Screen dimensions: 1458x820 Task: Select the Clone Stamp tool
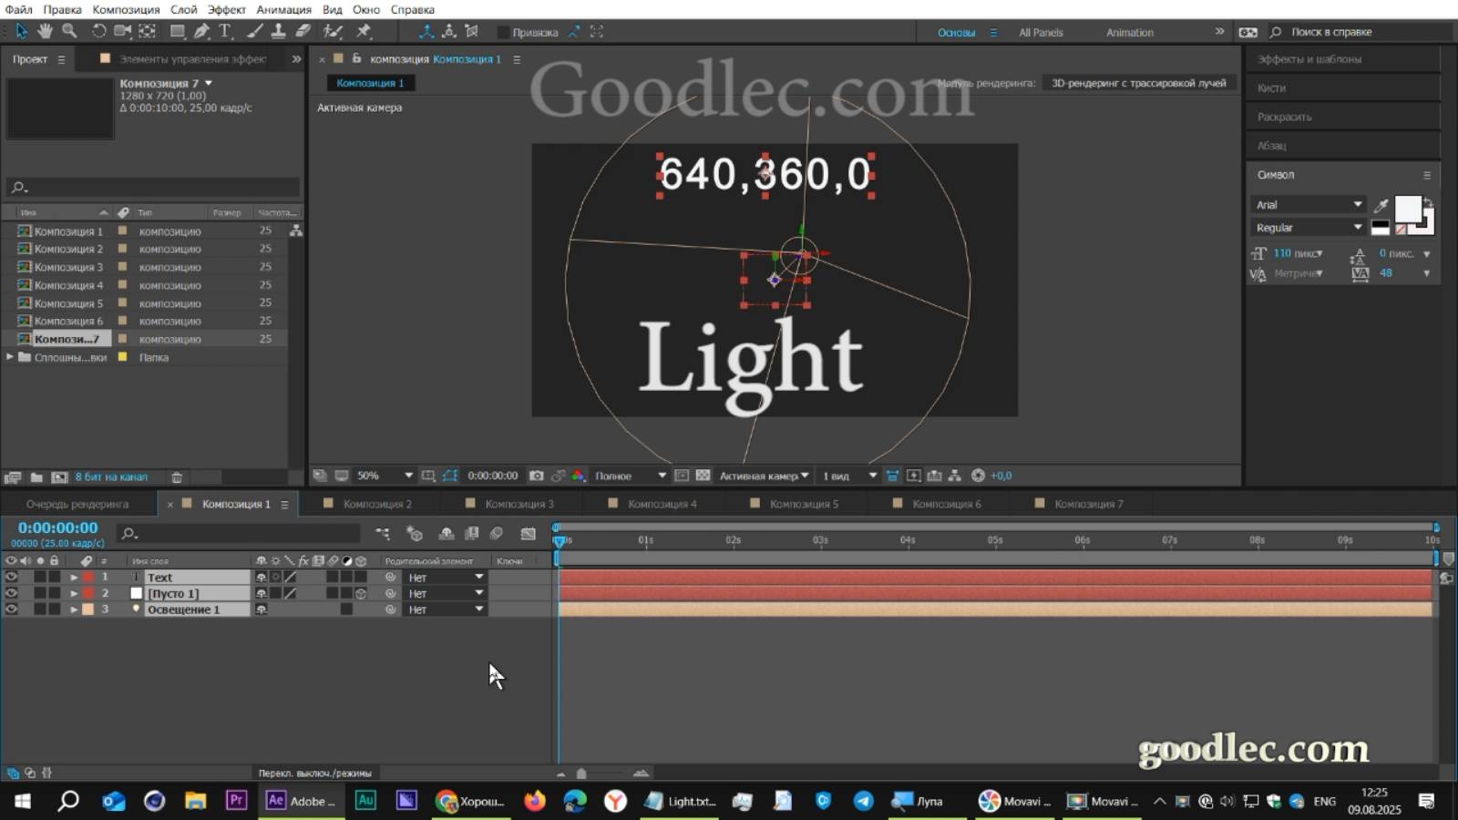[x=279, y=31]
